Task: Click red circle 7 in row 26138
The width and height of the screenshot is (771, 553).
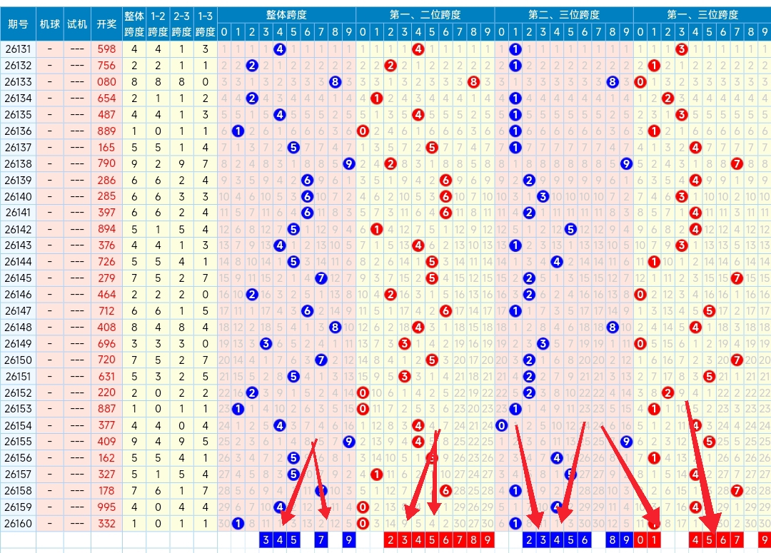Action: coord(737,163)
